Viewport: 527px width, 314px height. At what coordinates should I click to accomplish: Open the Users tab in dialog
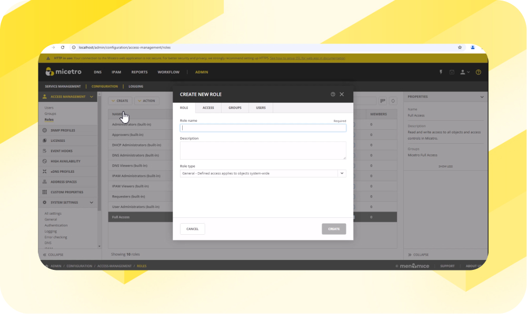[261, 108]
